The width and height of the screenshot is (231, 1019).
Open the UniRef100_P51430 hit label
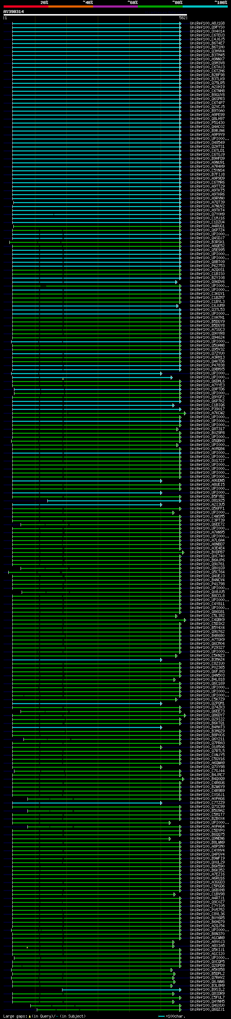[207, 123]
